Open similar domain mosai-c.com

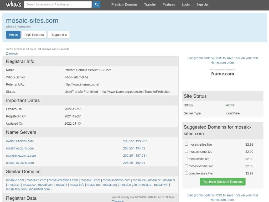(15, 180)
